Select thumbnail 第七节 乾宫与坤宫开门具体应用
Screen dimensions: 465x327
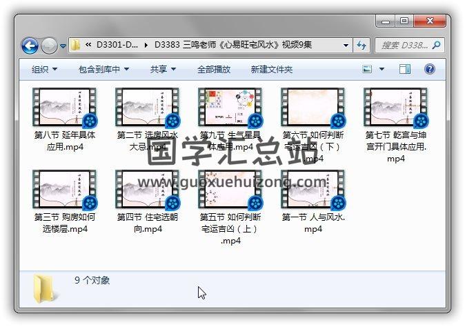click(395, 108)
